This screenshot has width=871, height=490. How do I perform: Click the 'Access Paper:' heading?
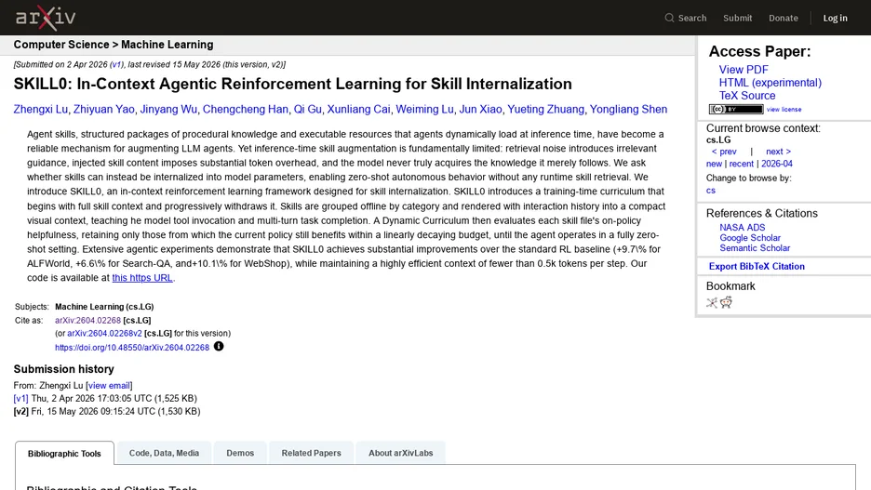[759, 52]
